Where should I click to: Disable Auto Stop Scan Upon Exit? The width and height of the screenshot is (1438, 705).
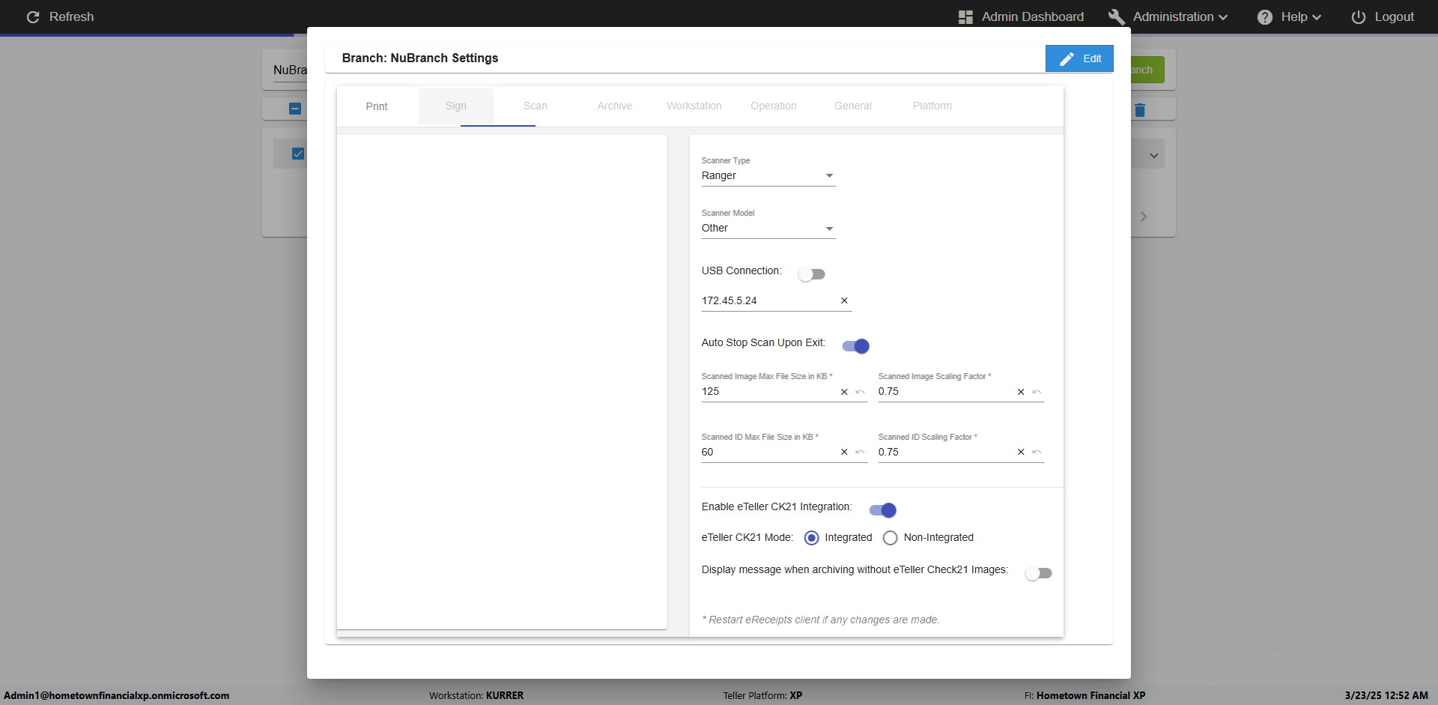click(855, 346)
